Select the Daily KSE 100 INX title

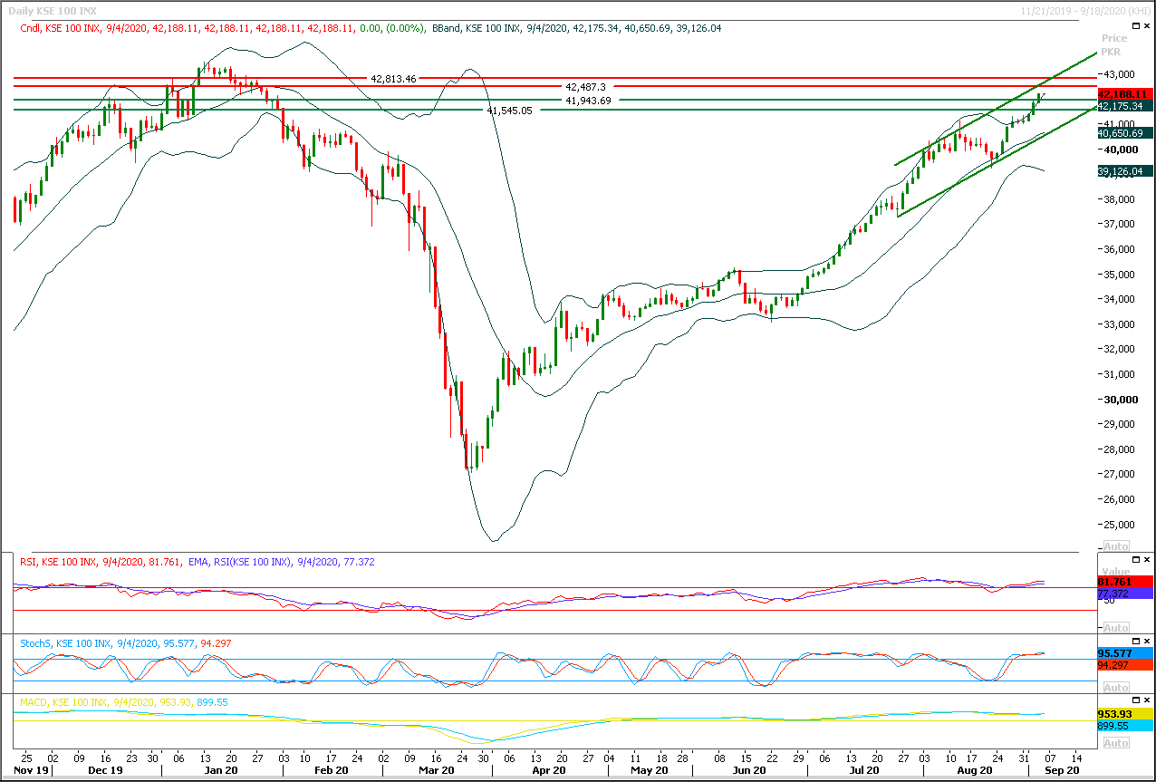[x=51, y=10]
